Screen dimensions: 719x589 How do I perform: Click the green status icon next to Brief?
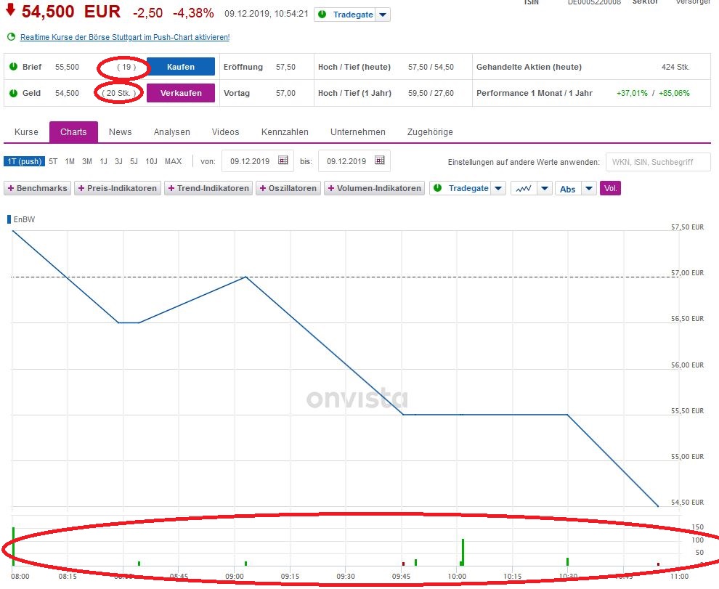(13, 67)
